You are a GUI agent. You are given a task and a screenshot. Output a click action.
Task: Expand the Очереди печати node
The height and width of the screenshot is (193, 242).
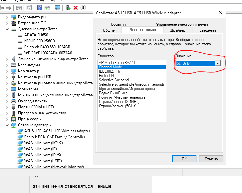point(7,101)
